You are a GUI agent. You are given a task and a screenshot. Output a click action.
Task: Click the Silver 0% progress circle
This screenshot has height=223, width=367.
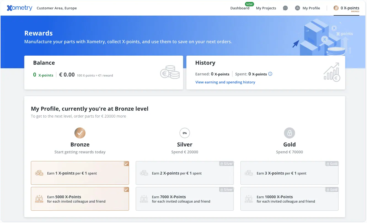pyautogui.click(x=185, y=133)
